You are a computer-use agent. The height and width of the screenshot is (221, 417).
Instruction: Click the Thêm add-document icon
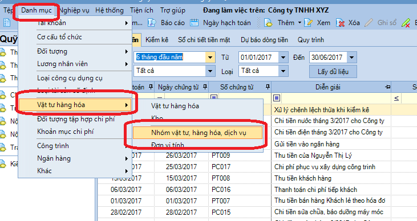coord(268,23)
